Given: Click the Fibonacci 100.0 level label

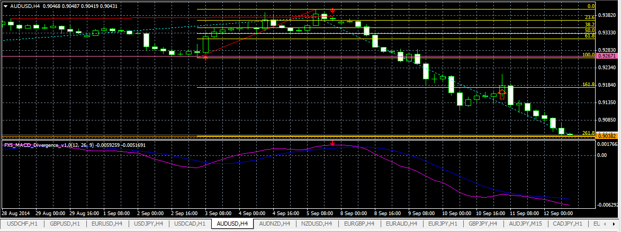Looking at the screenshot, I should tap(589, 55).
